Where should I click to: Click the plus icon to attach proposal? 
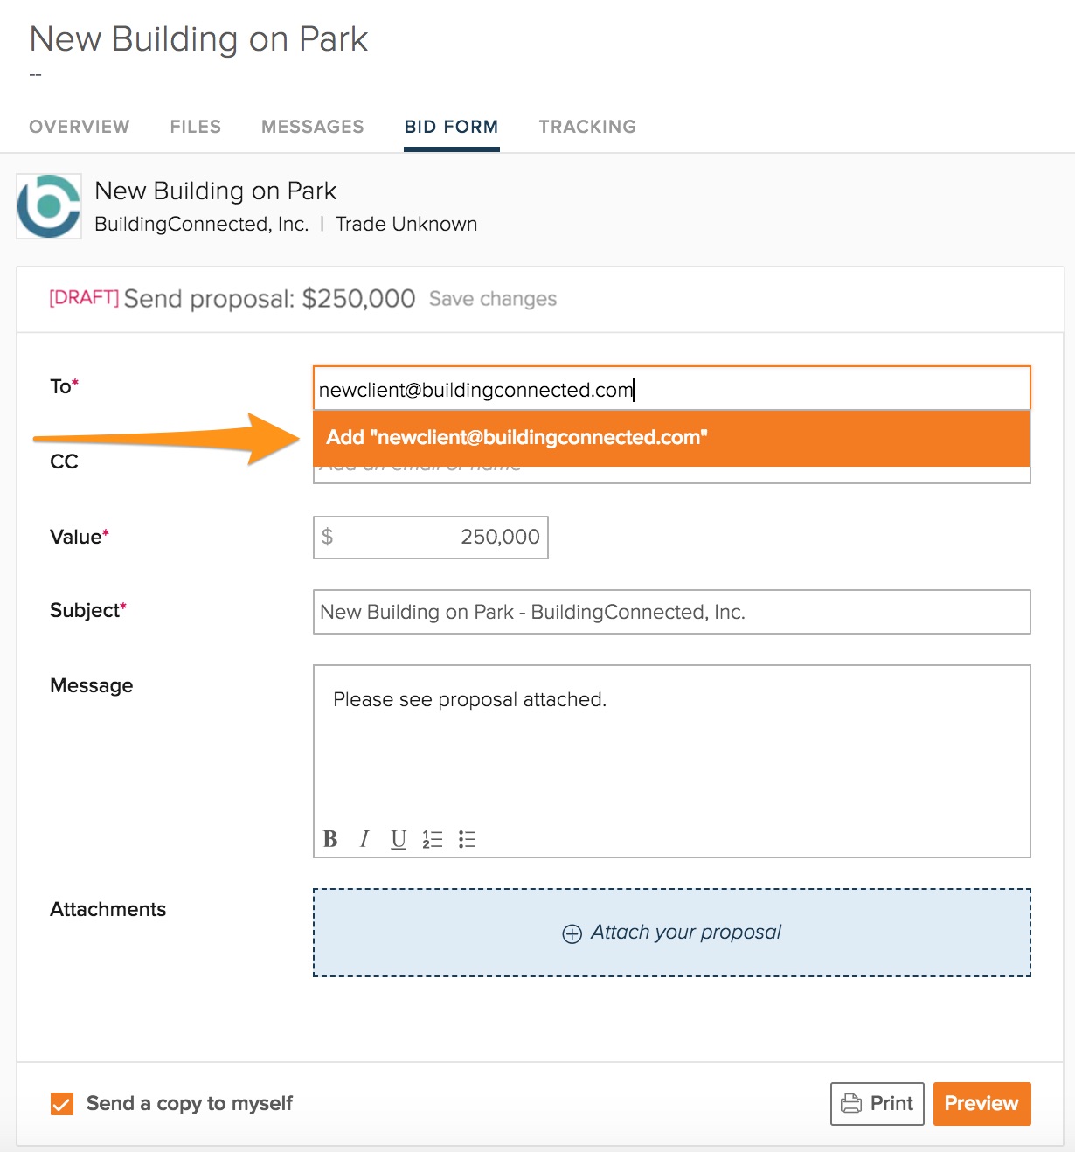[572, 933]
